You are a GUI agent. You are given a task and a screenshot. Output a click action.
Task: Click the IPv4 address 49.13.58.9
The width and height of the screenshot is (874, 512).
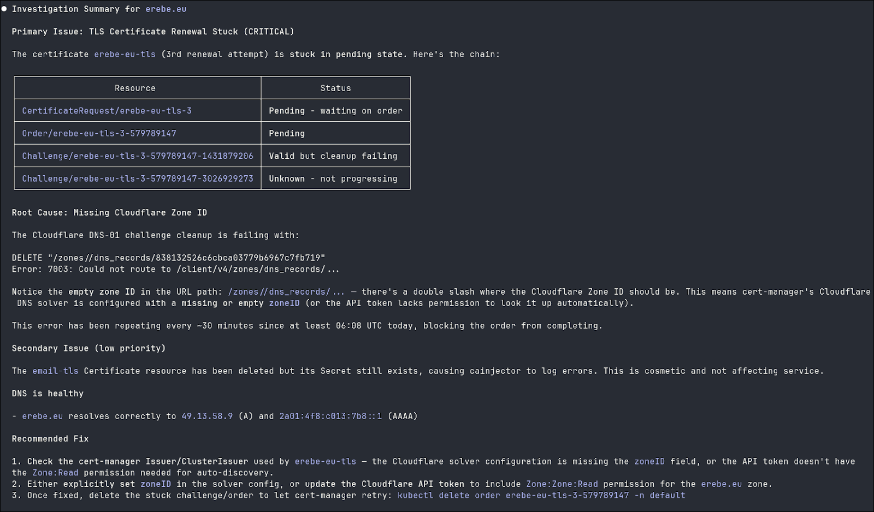pyautogui.click(x=207, y=416)
